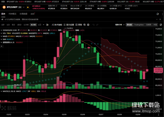Collapse the MACD(12,26,9) indicator legend
Screen dimensions: 164x117
click(x=1, y=91)
